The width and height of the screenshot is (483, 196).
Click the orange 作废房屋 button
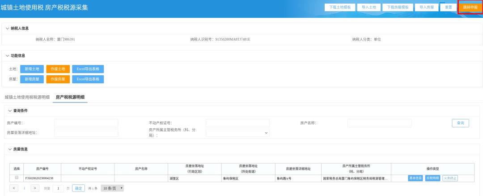click(x=58, y=79)
